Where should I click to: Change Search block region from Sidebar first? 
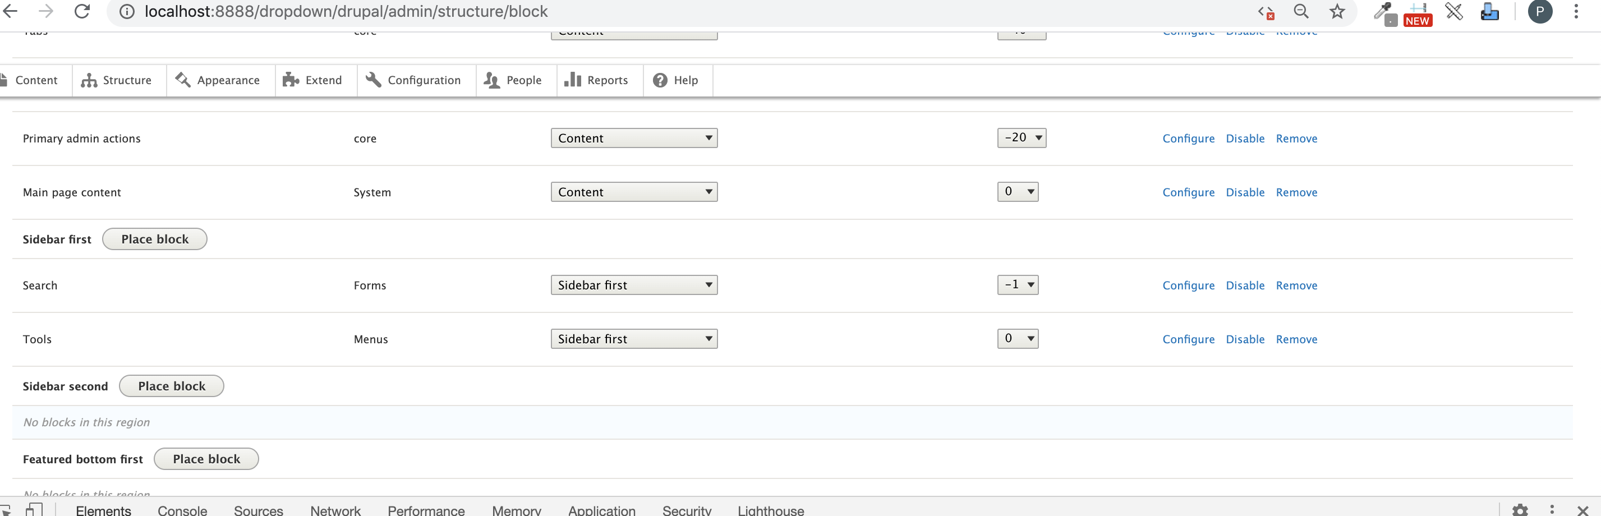pos(633,285)
